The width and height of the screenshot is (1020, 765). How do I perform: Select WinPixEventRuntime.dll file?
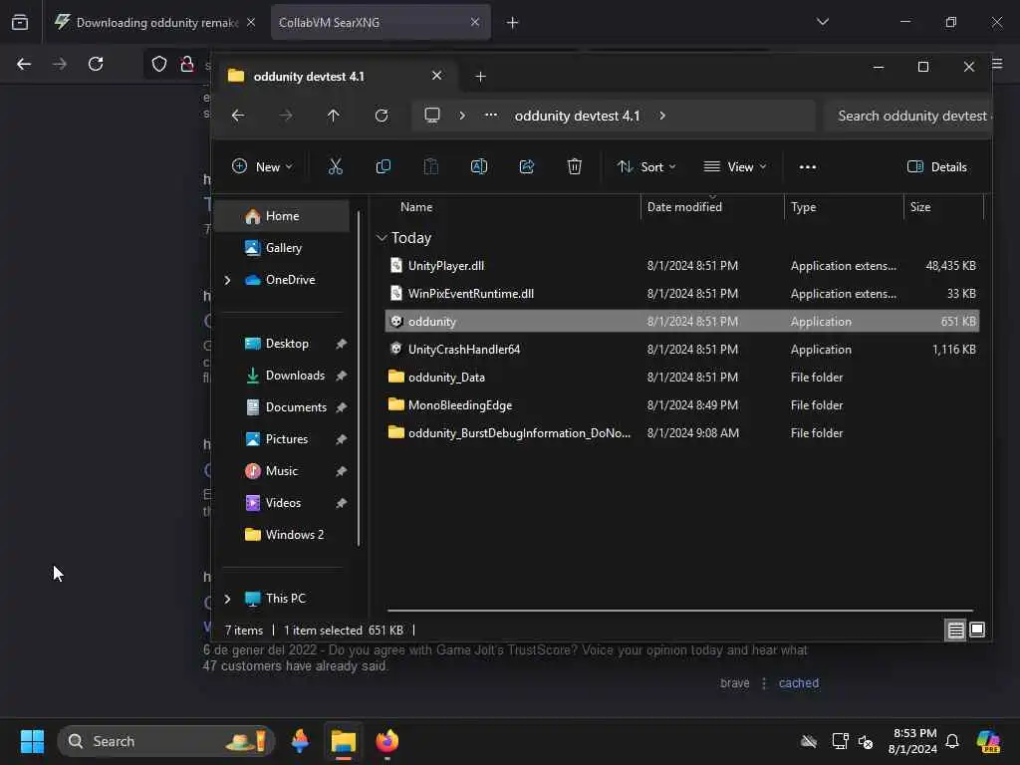[x=681, y=294]
